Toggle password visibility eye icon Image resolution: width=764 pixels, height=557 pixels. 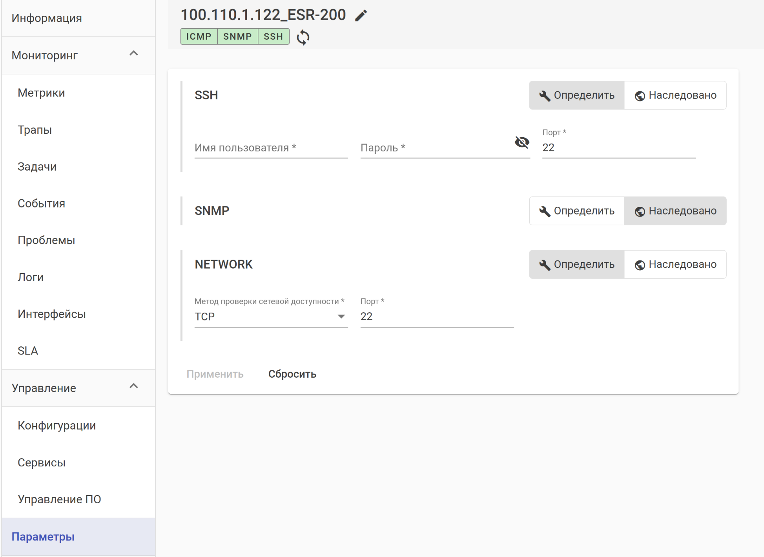521,142
